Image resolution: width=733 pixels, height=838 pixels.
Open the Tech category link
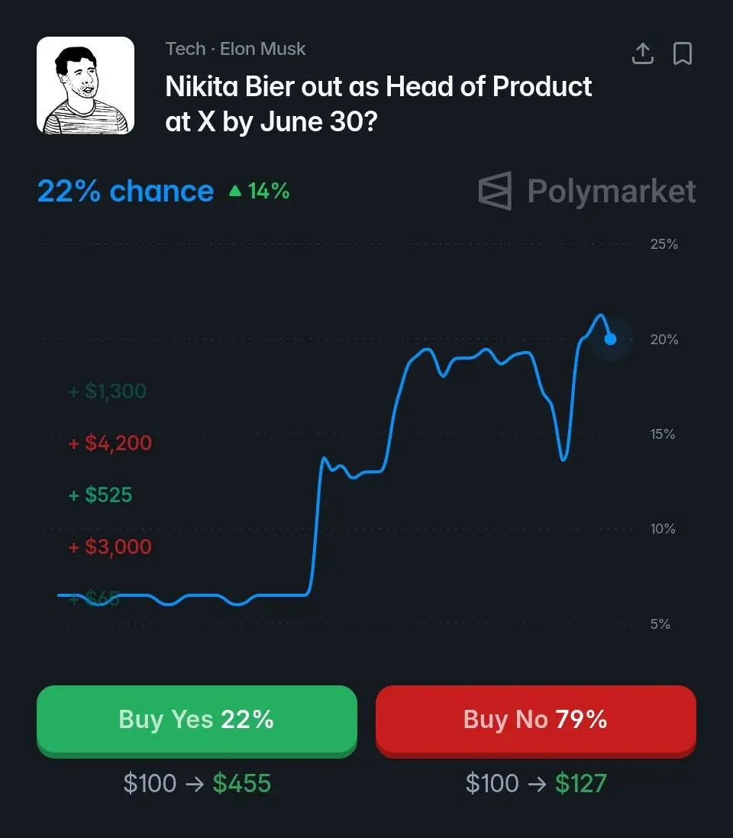(x=186, y=49)
